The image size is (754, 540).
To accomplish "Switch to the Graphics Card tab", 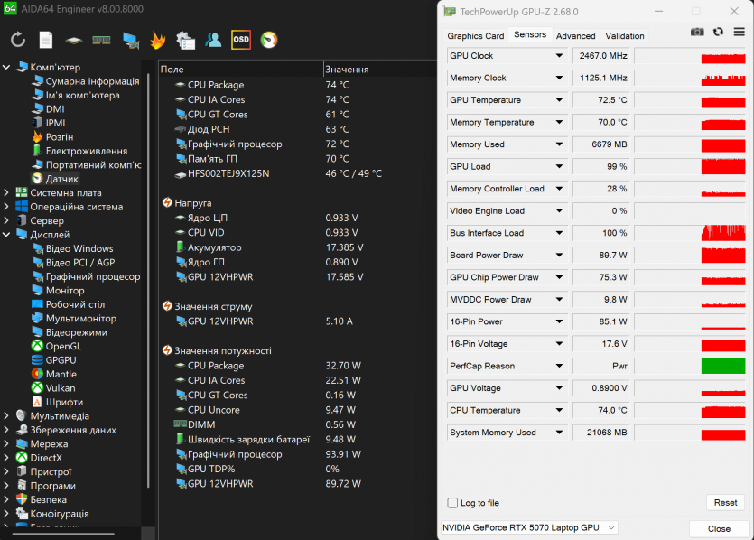I will click(x=476, y=36).
